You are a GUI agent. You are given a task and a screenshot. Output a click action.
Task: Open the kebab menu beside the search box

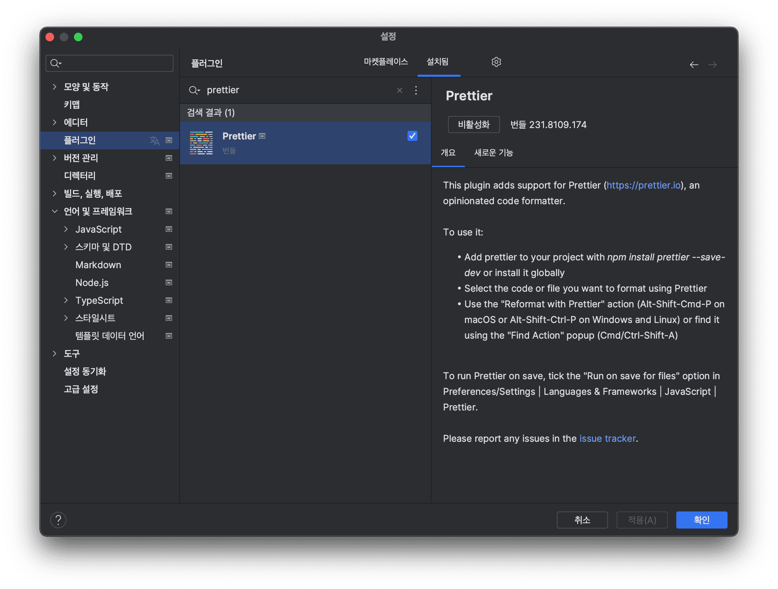coord(416,90)
